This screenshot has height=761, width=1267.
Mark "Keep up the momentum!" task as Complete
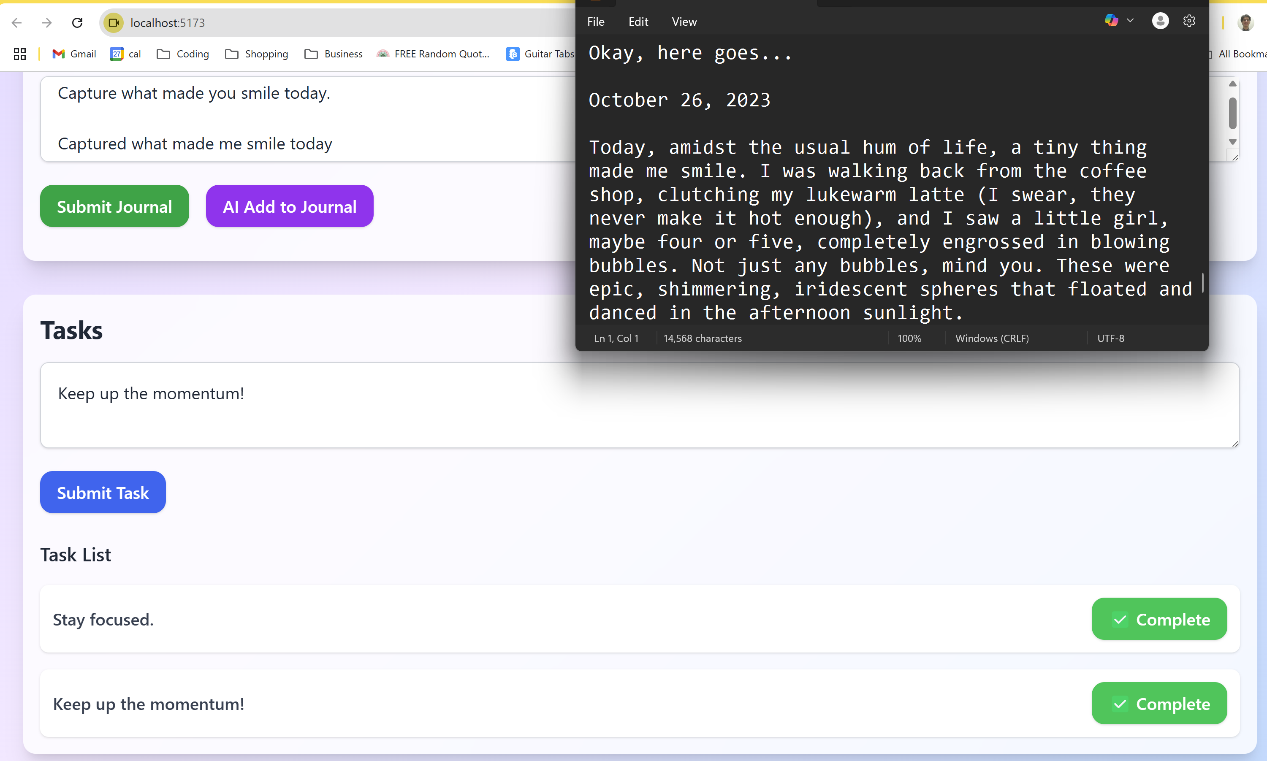[x=1159, y=704]
